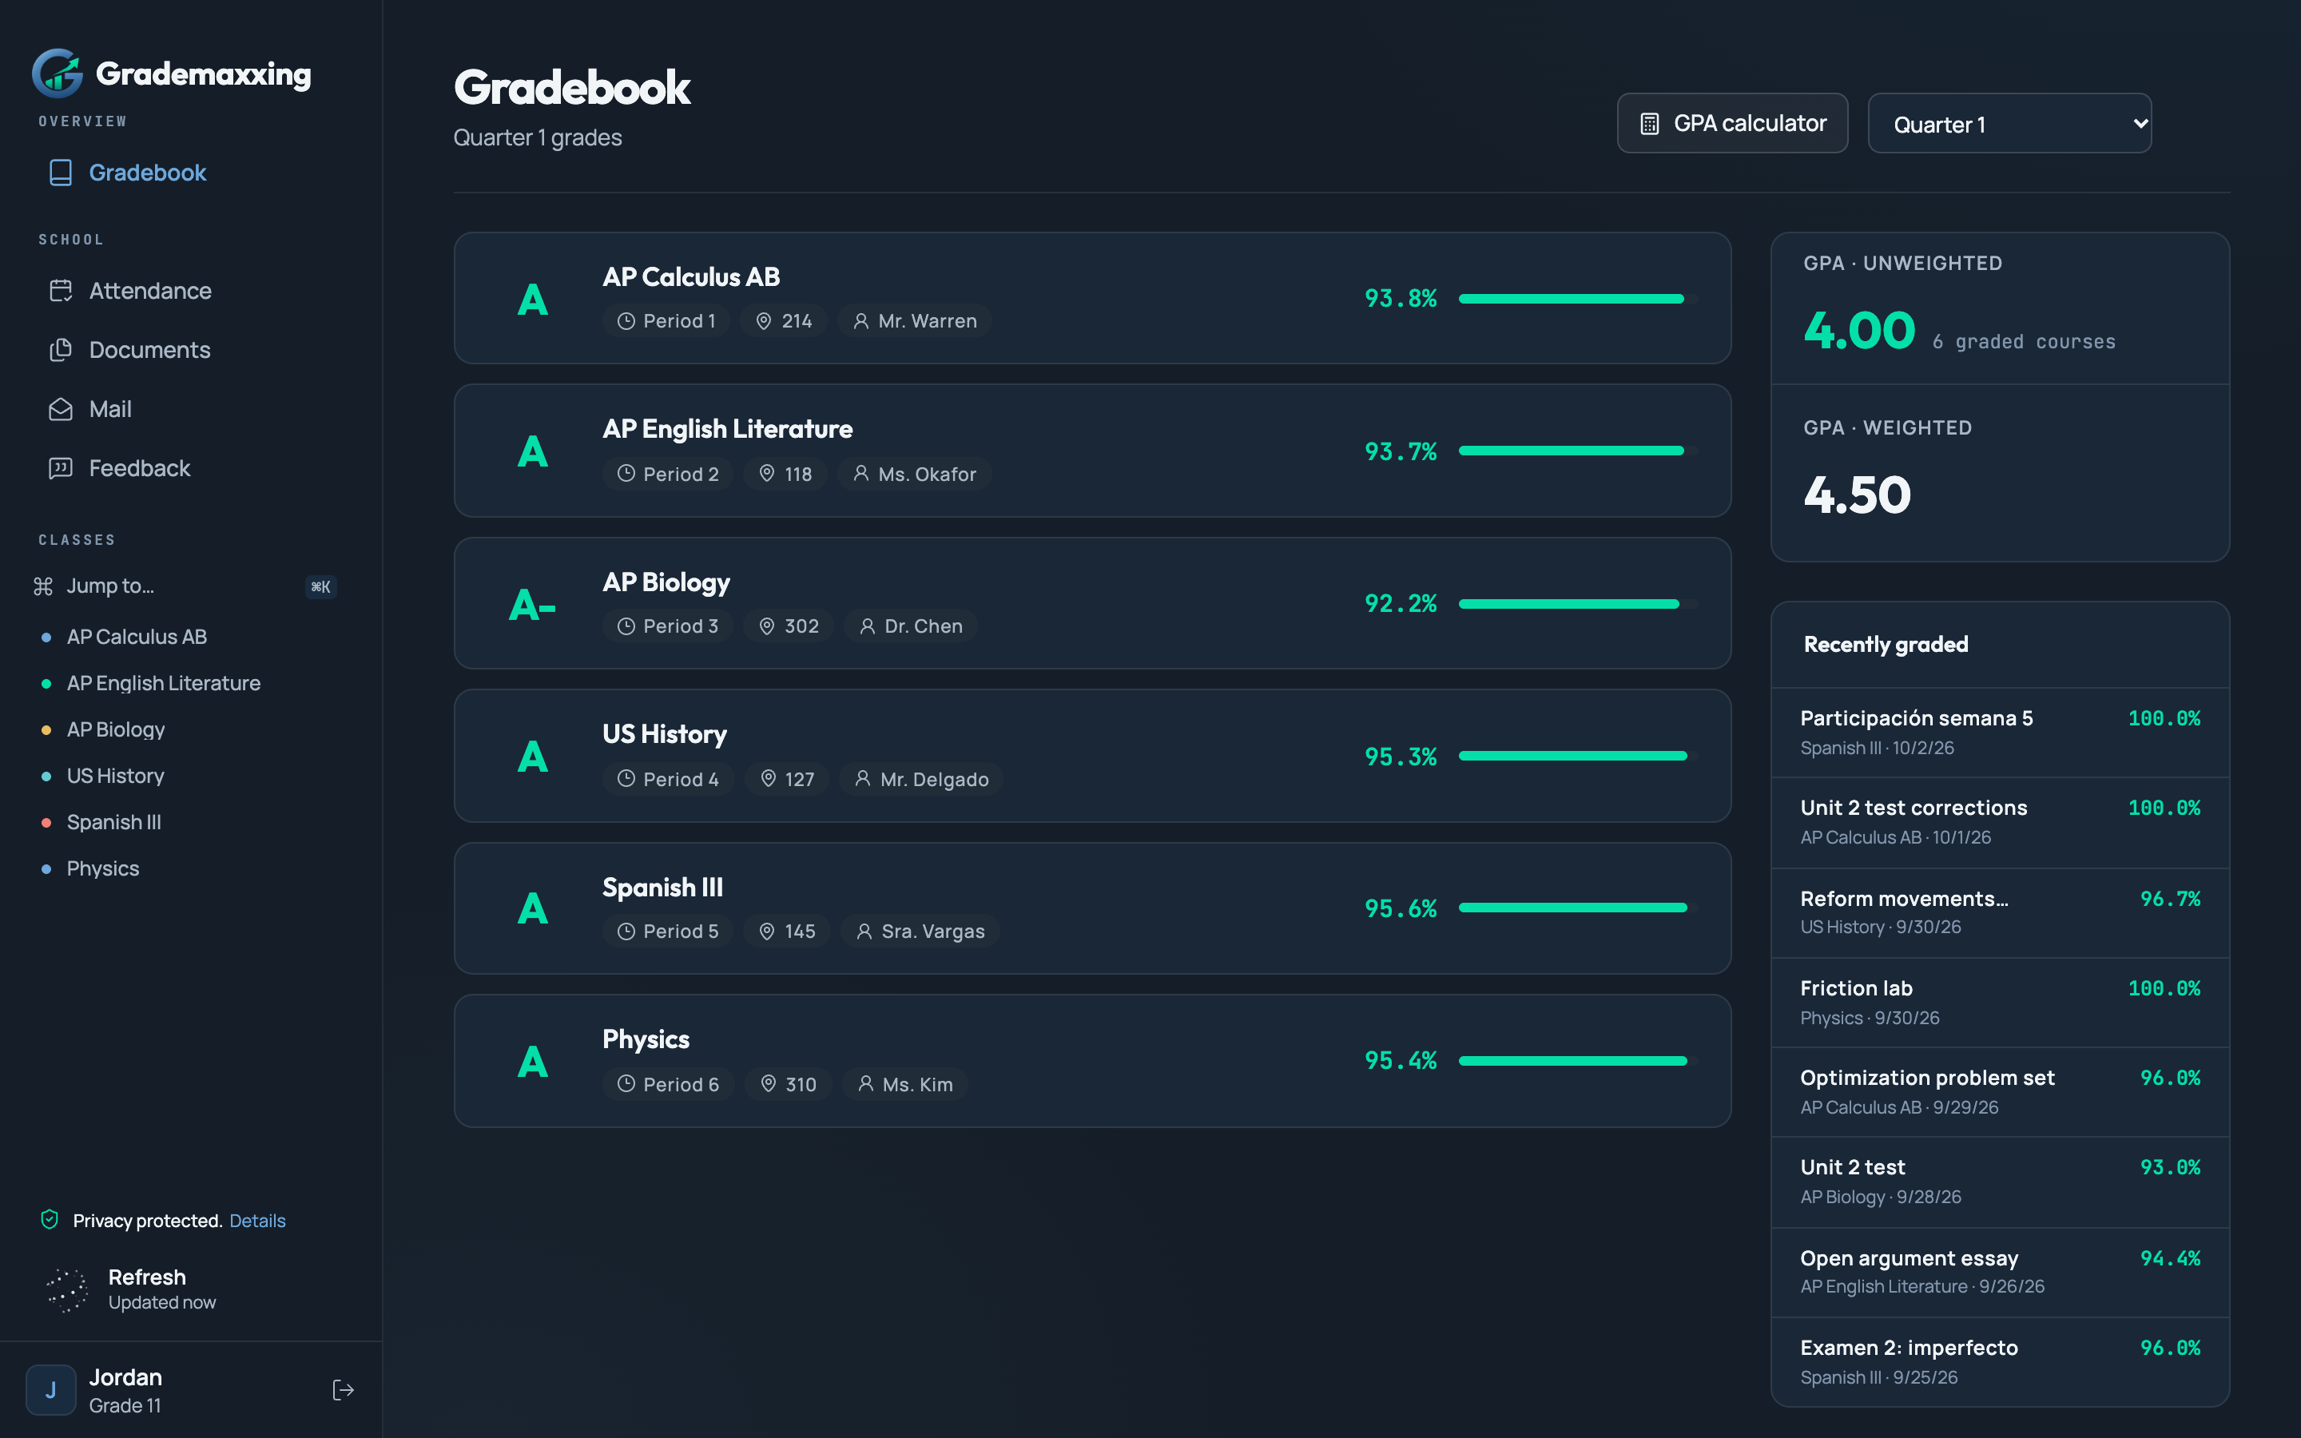This screenshot has height=1438, width=2301.
Task: Click the ⌘K shortcut badge
Action: (321, 587)
